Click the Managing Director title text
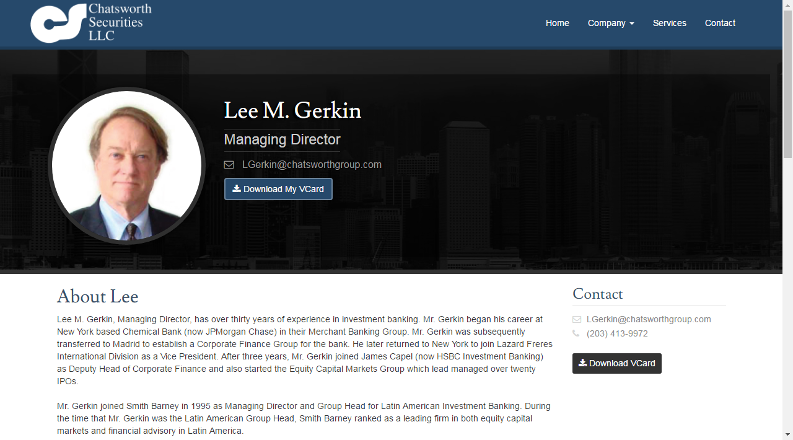The height and width of the screenshot is (440, 793). [x=282, y=139]
